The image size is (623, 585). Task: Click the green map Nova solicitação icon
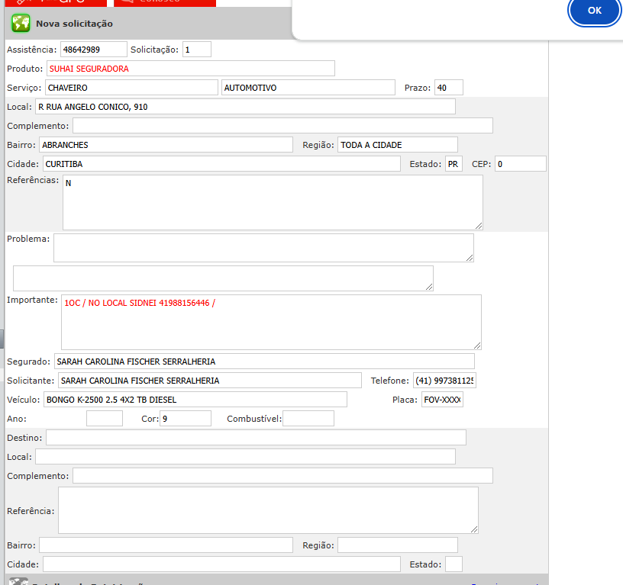tap(21, 23)
